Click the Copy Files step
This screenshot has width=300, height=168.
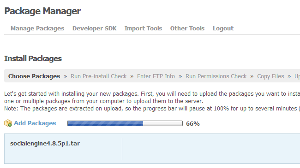270,76
